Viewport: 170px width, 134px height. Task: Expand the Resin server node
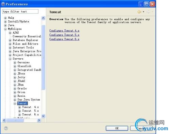15,96
